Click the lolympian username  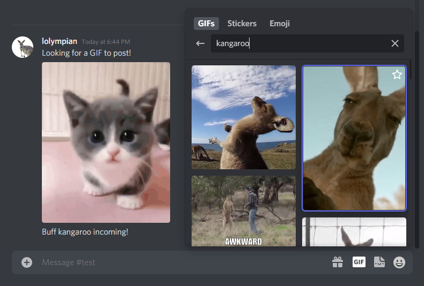click(60, 41)
